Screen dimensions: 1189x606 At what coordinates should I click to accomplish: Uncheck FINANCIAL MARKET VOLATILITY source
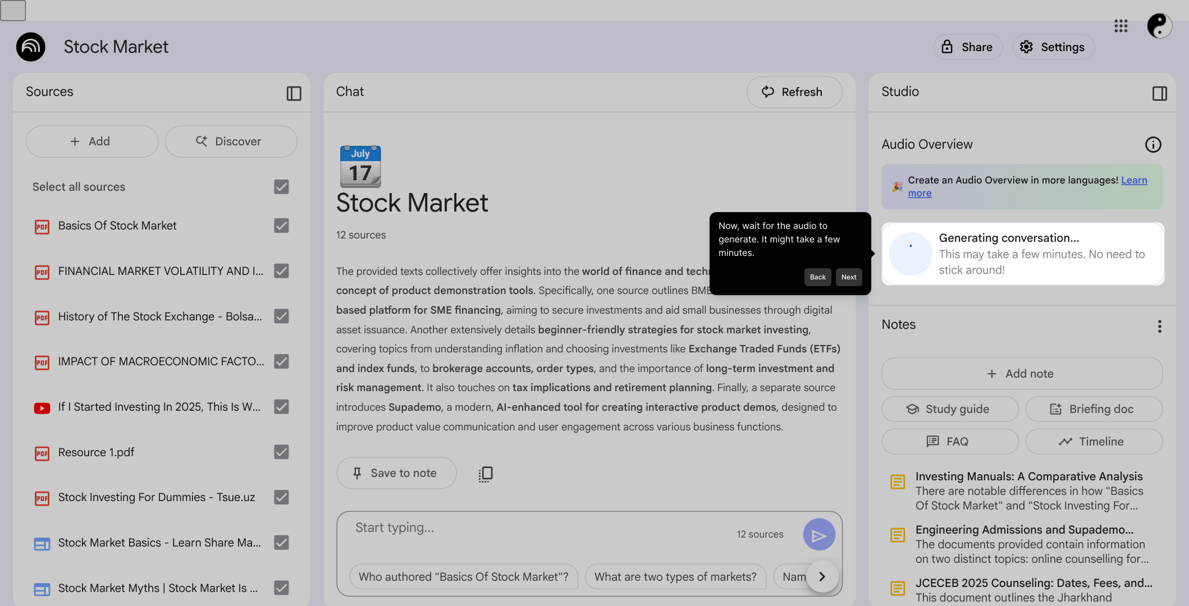[281, 271]
